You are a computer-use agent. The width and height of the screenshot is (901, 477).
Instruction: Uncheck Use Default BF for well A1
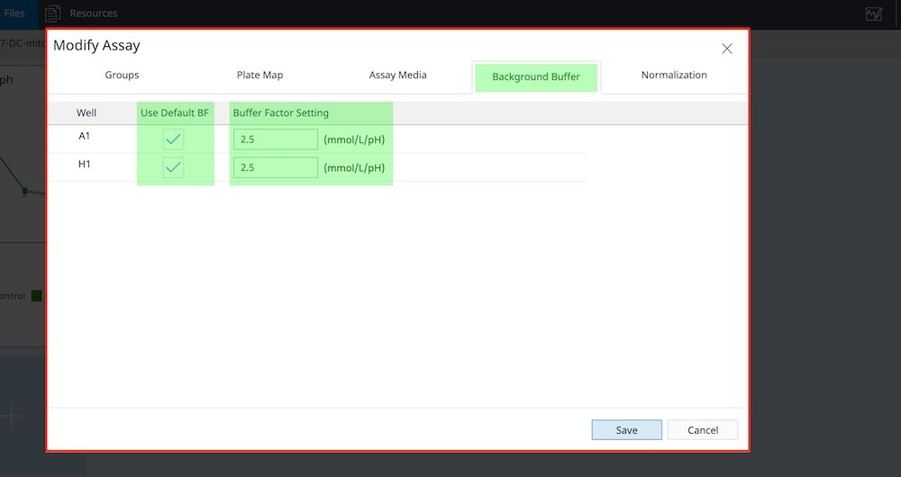pyautogui.click(x=173, y=139)
